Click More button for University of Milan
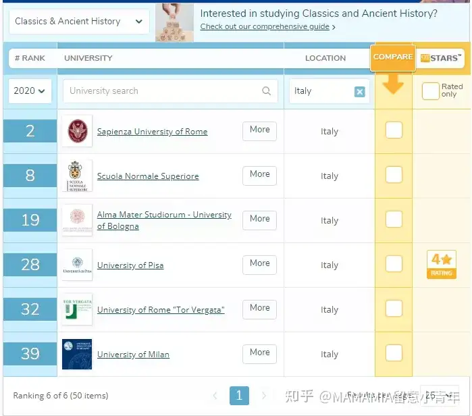The width and height of the screenshot is (472, 416). coord(259,354)
